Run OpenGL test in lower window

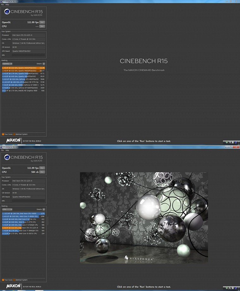point(42,168)
